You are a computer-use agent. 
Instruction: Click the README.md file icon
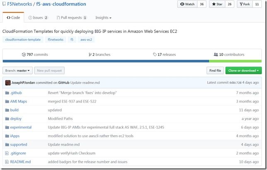[x=7, y=162]
